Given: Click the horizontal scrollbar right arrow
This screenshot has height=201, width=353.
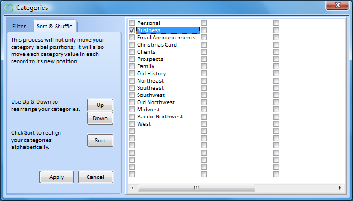Looking at the screenshot, I should [x=340, y=188].
